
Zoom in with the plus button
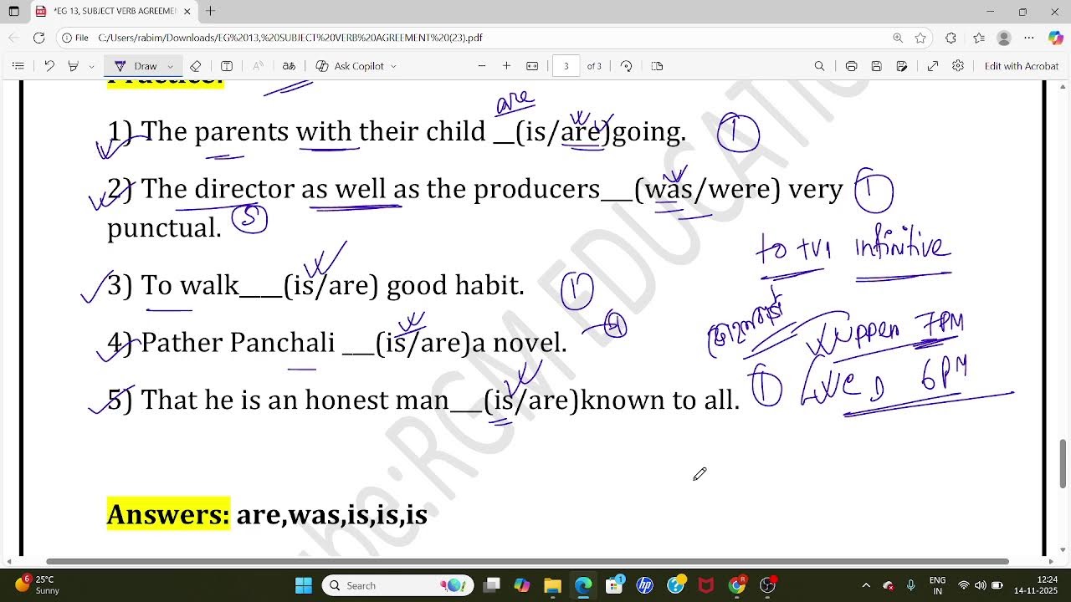[506, 66]
